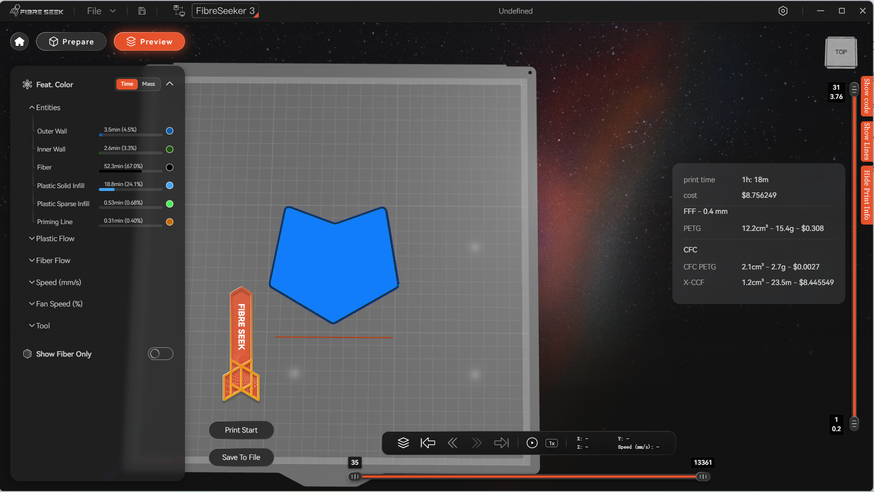
Task: Click the save file icon in the title bar
Action: coord(142,11)
